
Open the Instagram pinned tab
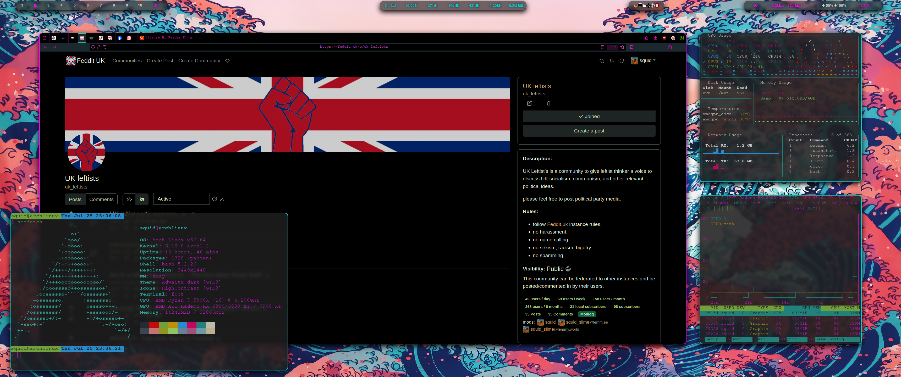click(x=129, y=38)
